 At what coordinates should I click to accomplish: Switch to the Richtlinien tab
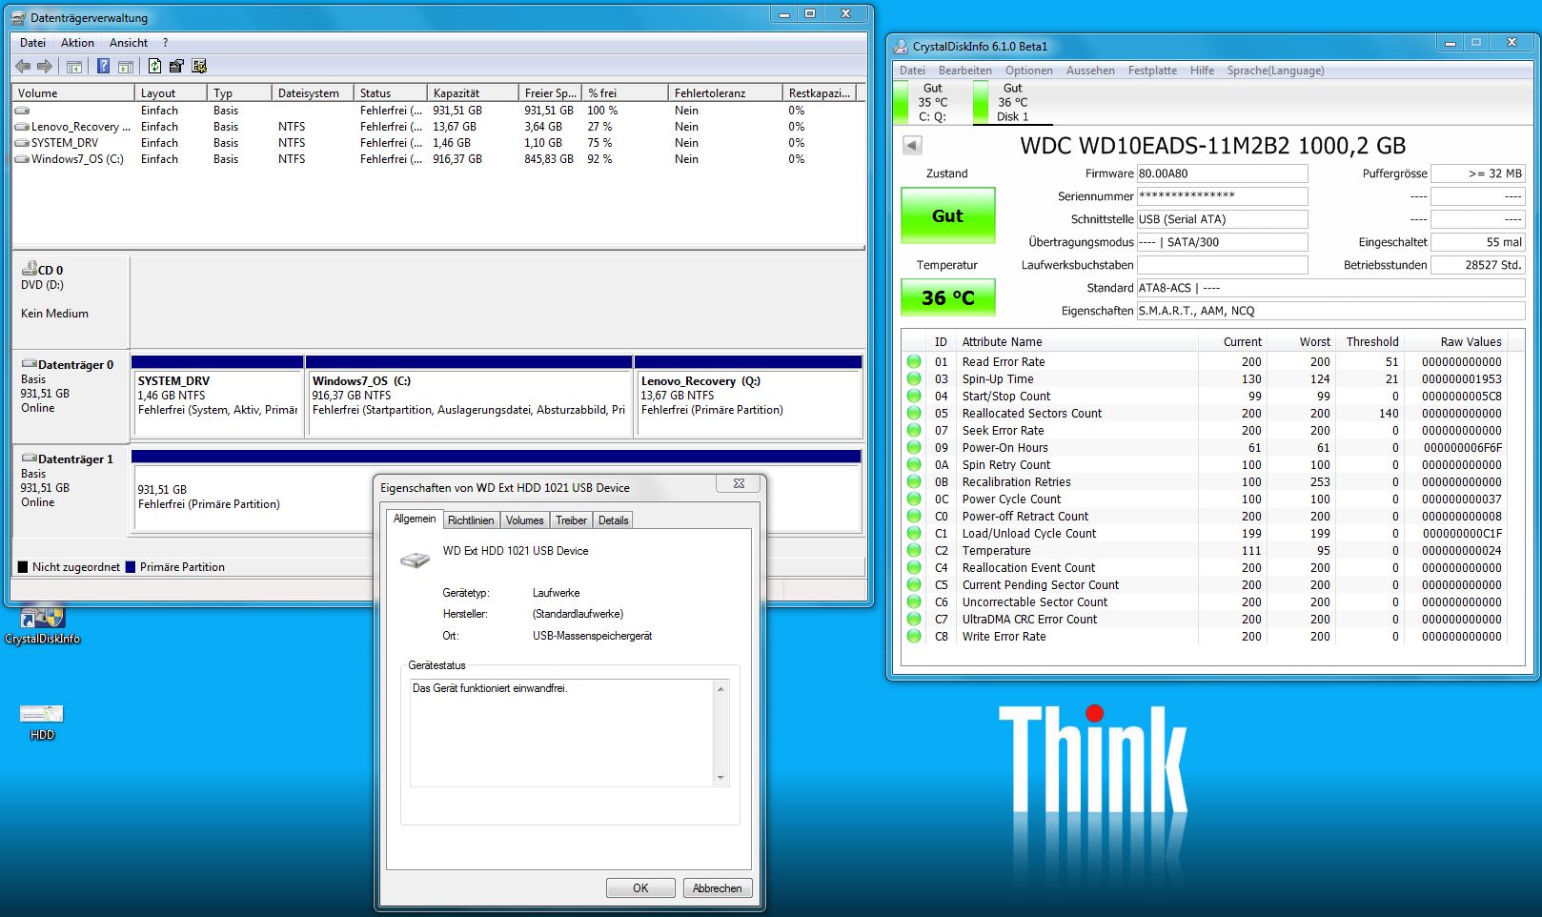pos(471,520)
